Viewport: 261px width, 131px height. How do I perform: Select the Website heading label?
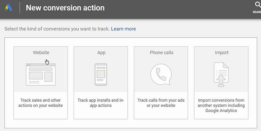41,53
